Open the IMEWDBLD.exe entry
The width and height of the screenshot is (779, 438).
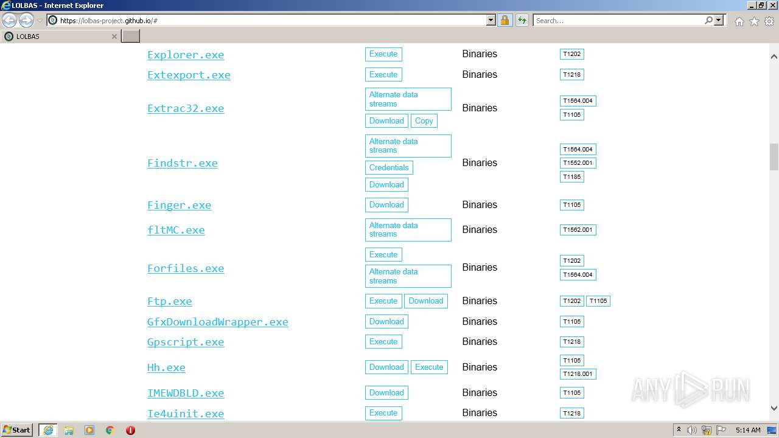(x=186, y=393)
